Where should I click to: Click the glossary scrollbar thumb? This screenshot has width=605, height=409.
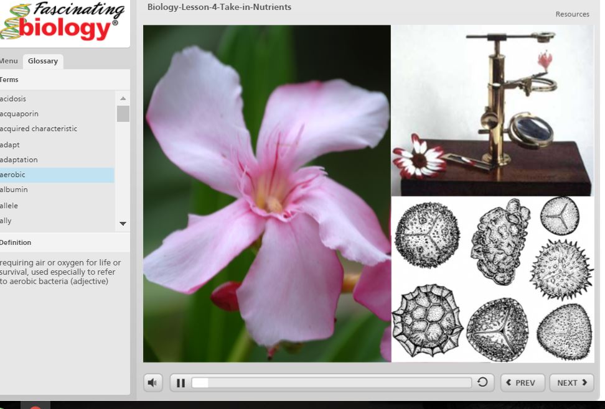[x=123, y=114]
